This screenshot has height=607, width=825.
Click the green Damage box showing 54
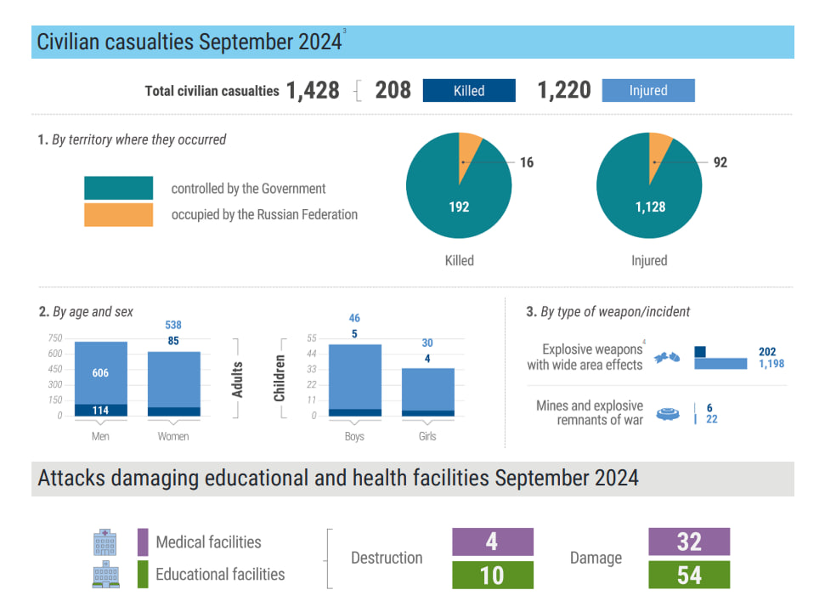tap(689, 575)
